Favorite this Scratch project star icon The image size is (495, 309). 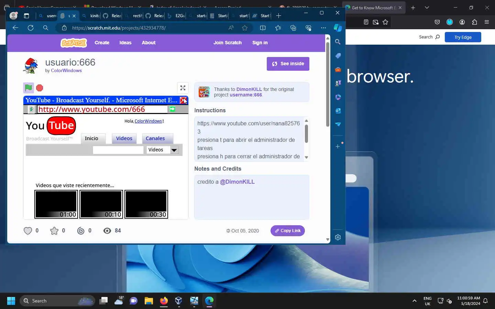tap(54, 231)
